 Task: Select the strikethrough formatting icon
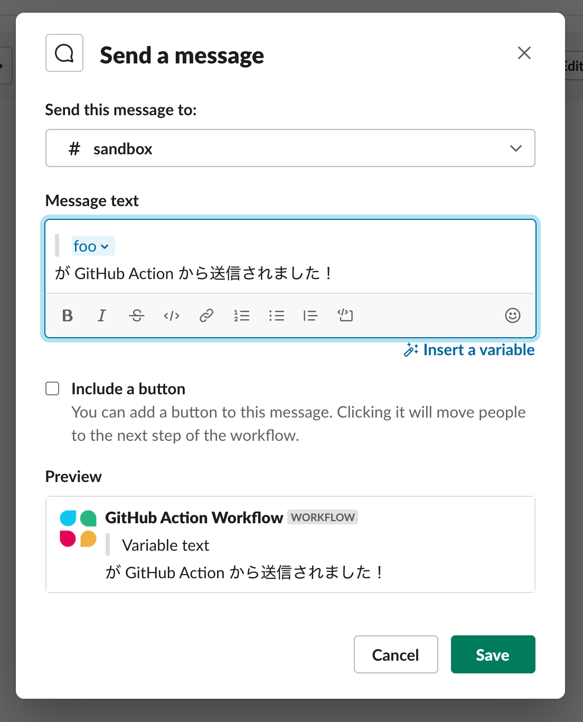point(136,316)
